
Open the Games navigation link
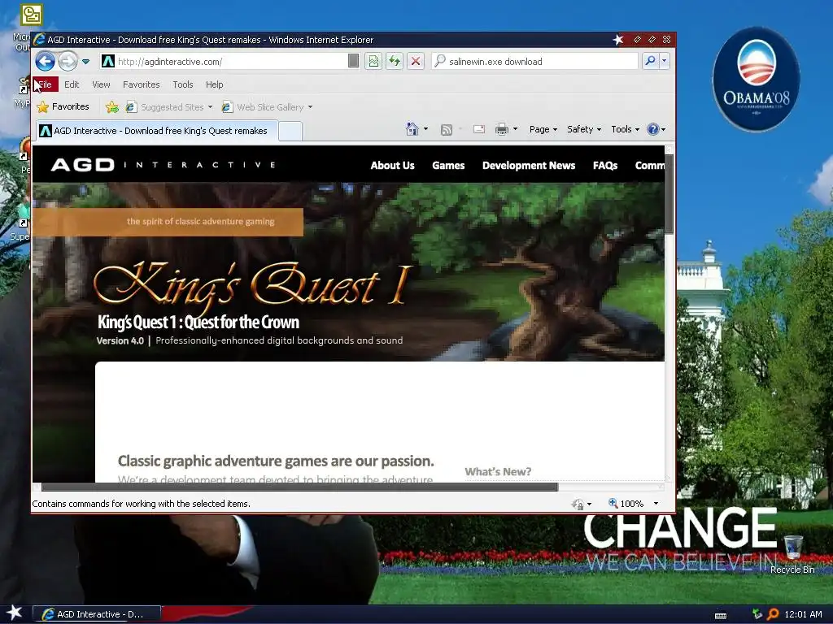[x=448, y=166]
